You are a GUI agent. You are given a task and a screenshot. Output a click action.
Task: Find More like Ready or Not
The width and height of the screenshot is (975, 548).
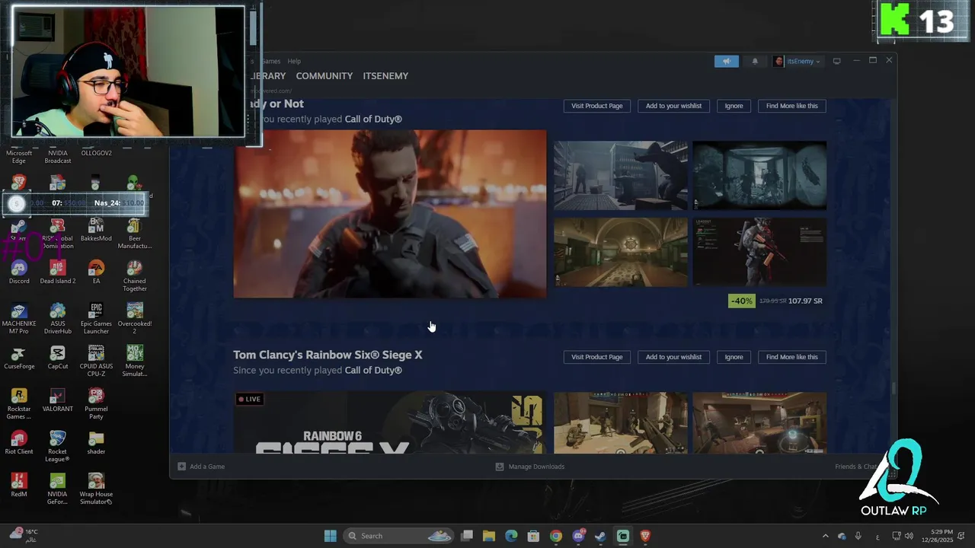tap(792, 106)
